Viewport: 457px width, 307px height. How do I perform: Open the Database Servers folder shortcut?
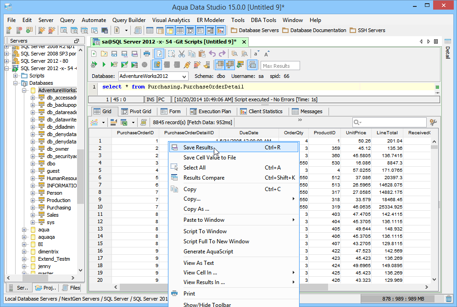255,30
